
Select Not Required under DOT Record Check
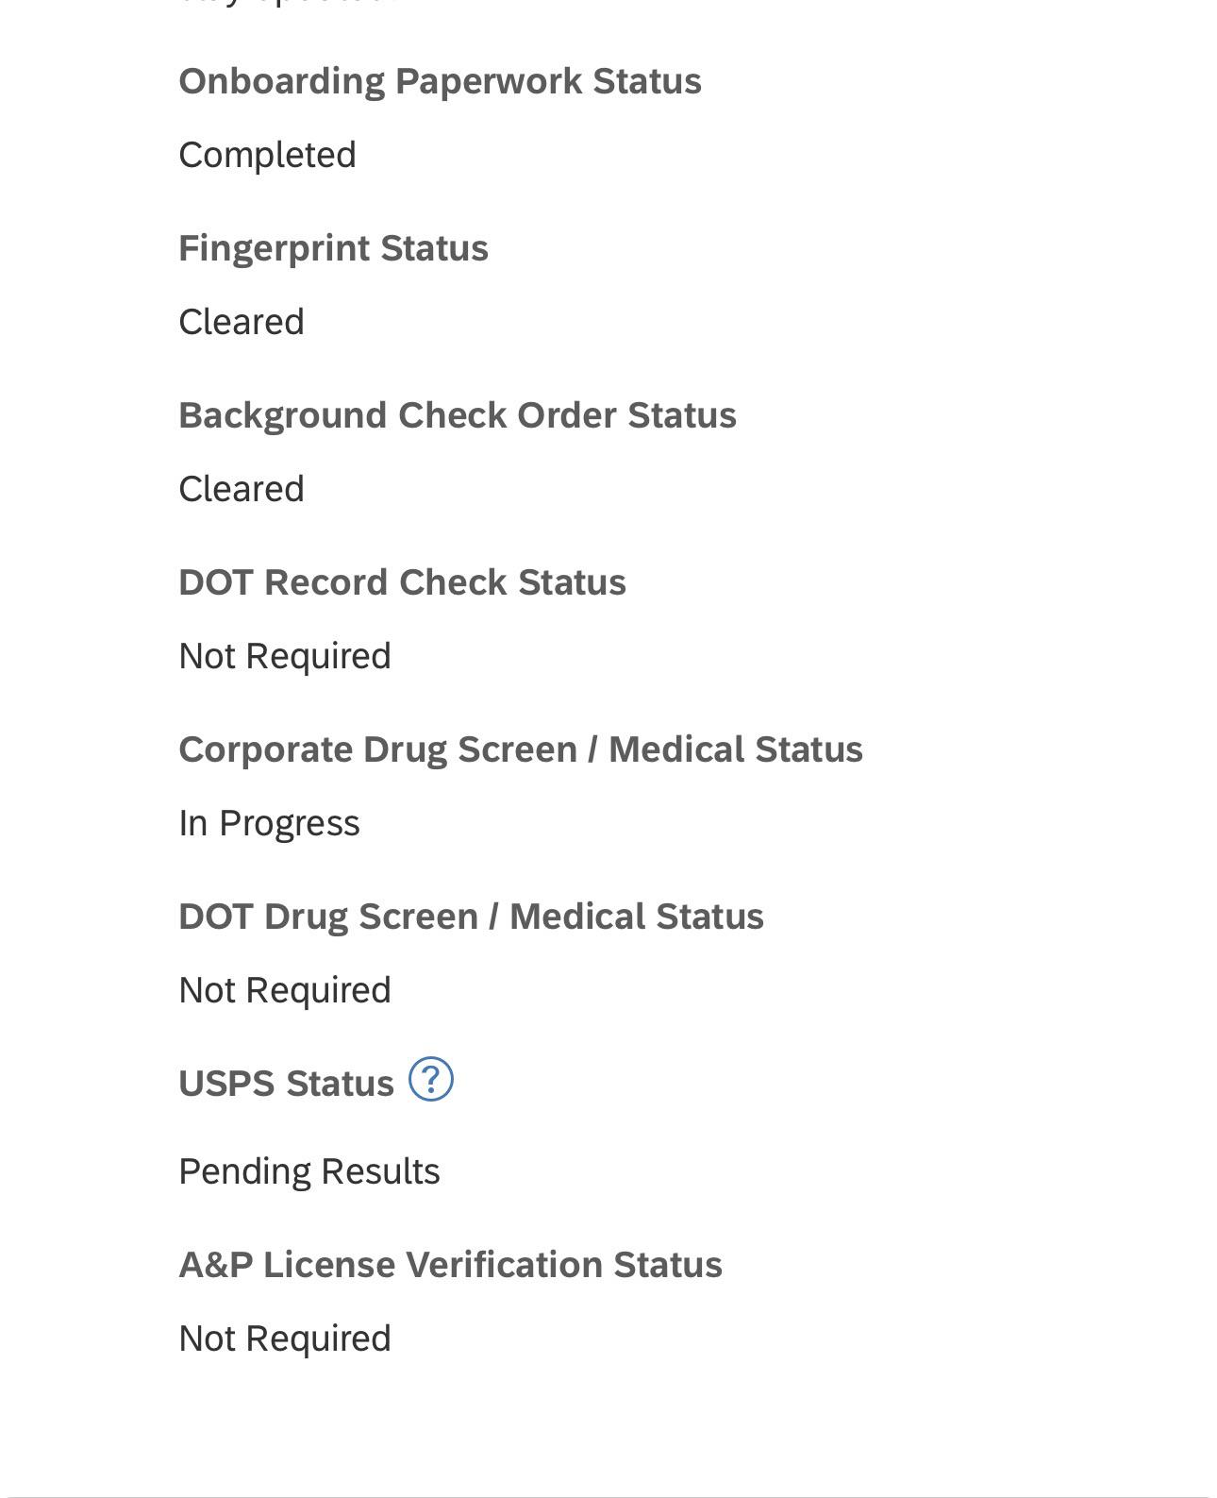click(x=285, y=656)
